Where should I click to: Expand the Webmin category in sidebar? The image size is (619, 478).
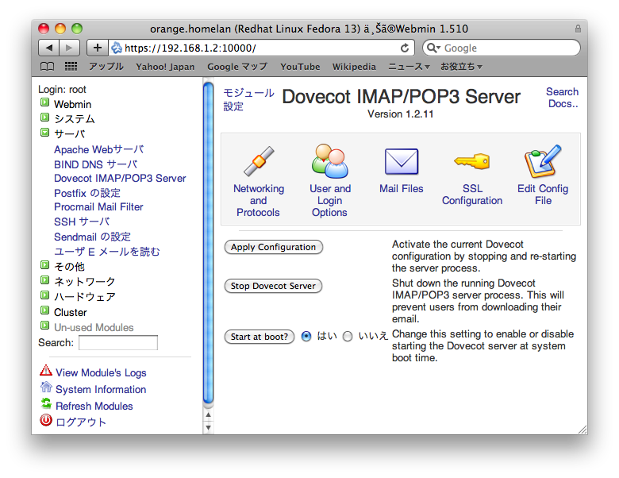(45, 104)
